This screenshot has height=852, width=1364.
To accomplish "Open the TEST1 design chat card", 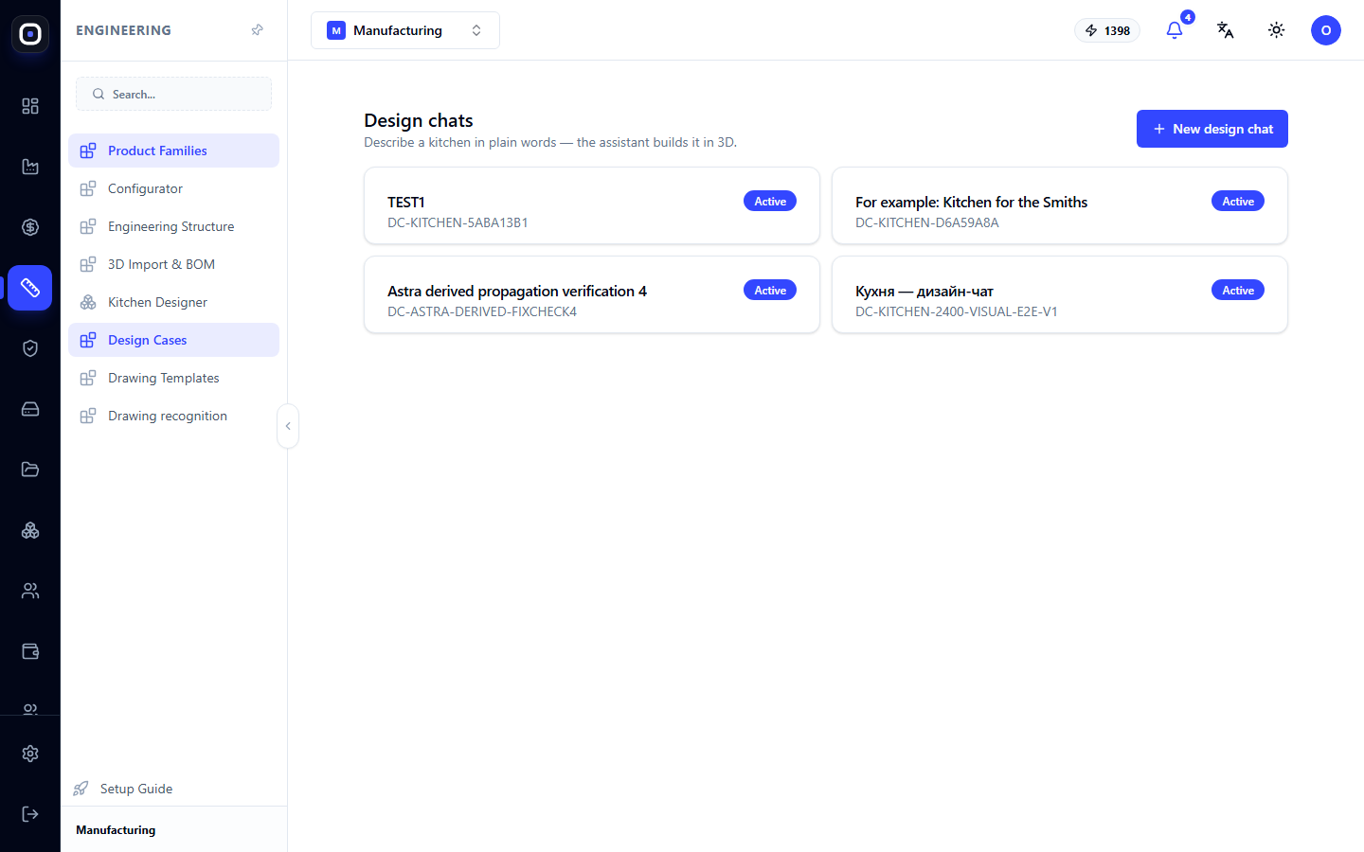I will (x=592, y=205).
